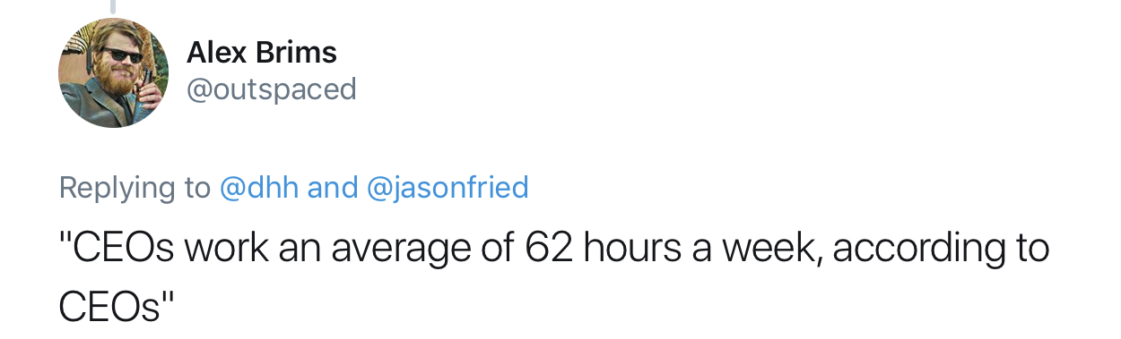Visit the @jasonfried mention link
The width and height of the screenshot is (1121, 339).
coord(448,188)
